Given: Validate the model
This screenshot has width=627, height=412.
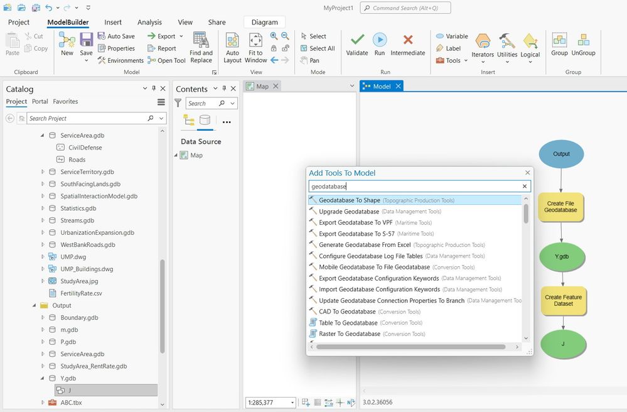Looking at the screenshot, I should point(357,45).
